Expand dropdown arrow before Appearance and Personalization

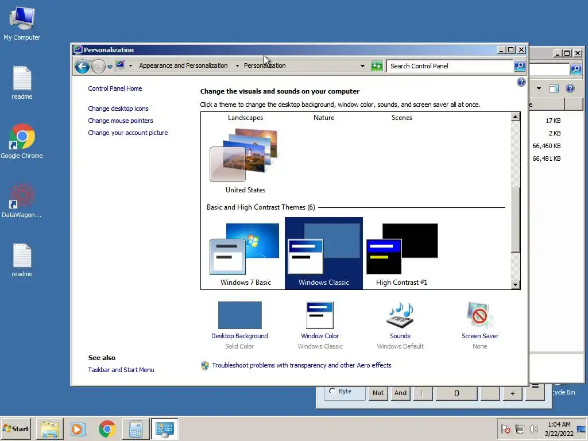(x=130, y=65)
